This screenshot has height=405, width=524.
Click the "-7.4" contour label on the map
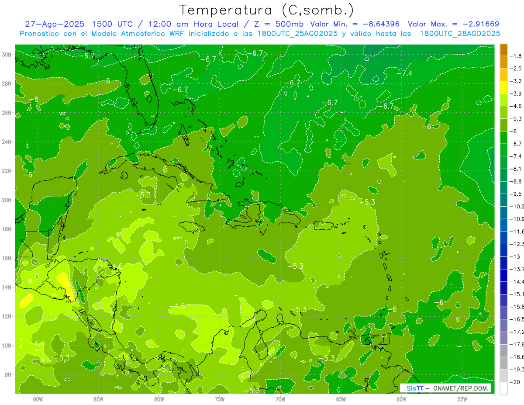404,73
